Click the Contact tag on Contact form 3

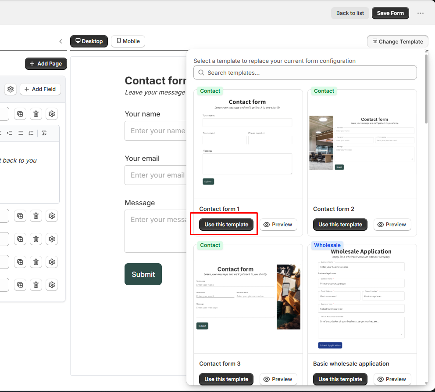click(x=210, y=245)
